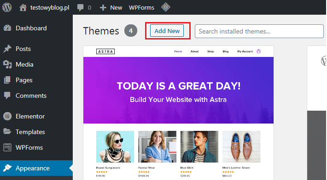Click star rating under Blue Shirt
This screenshot has height=180, width=327.
tap(186, 172)
